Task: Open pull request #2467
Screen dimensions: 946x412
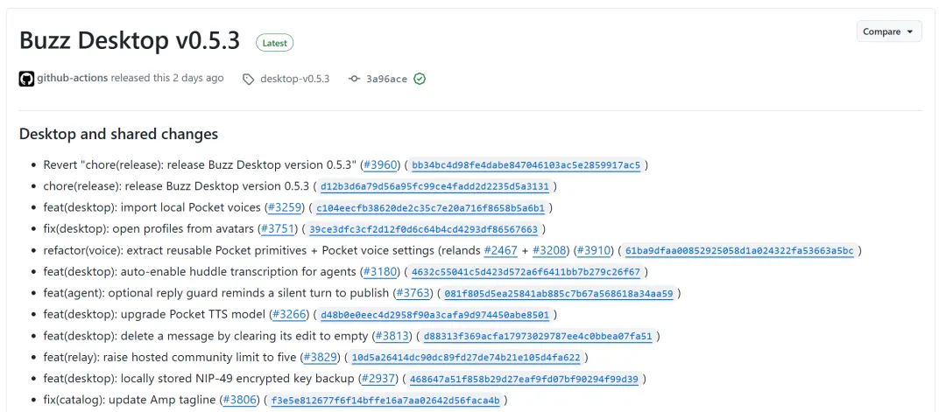Action: pos(501,250)
